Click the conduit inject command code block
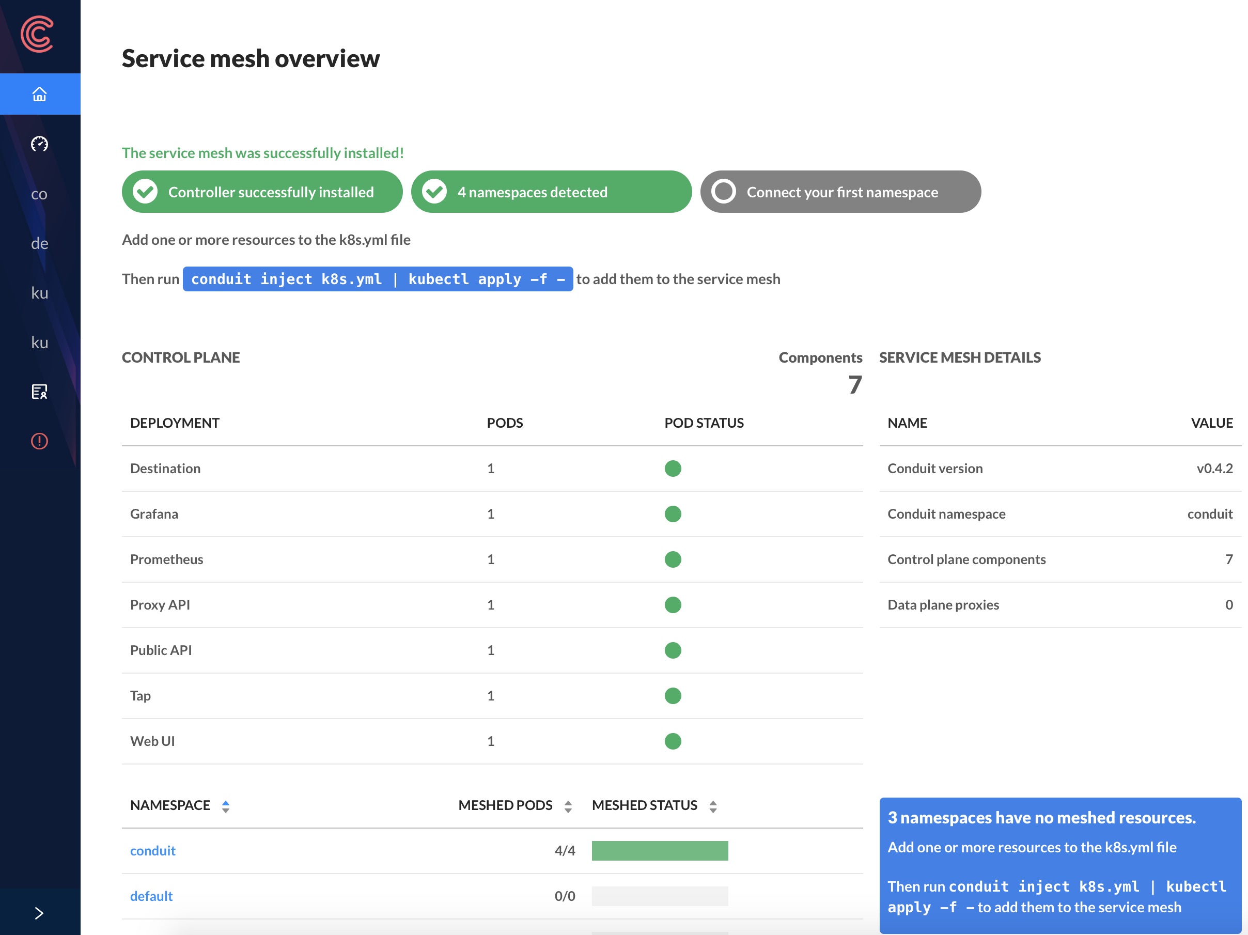 (x=378, y=279)
